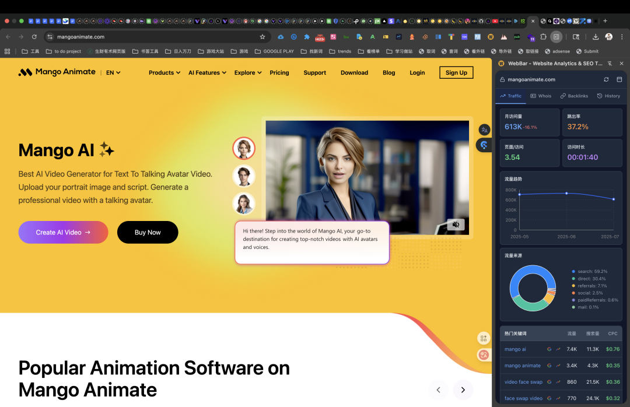The image size is (630, 407).
Task: Expand the Explore menu
Action: [x=248, y=73]
